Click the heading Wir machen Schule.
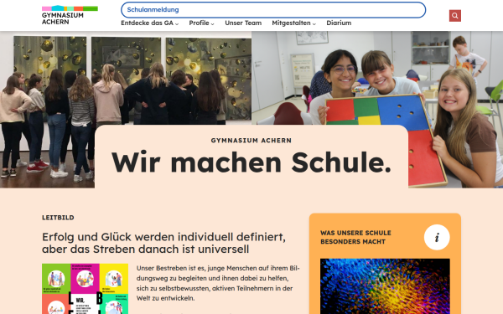The image size is (503, 314). (x=251, y=162)
